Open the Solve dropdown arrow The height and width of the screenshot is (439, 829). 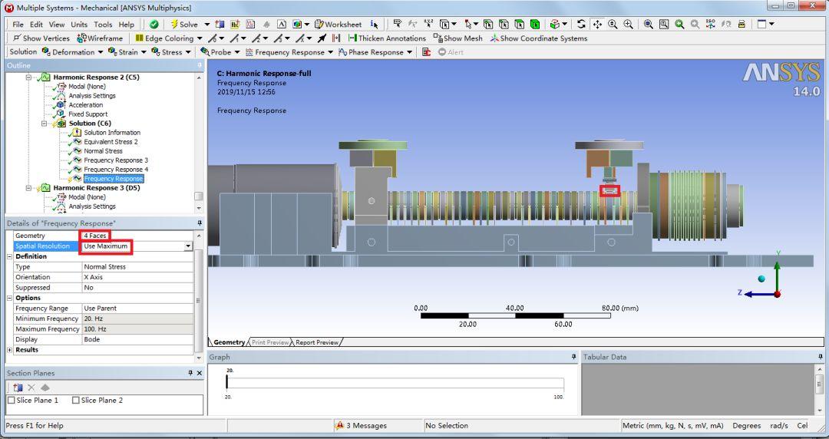206,25
